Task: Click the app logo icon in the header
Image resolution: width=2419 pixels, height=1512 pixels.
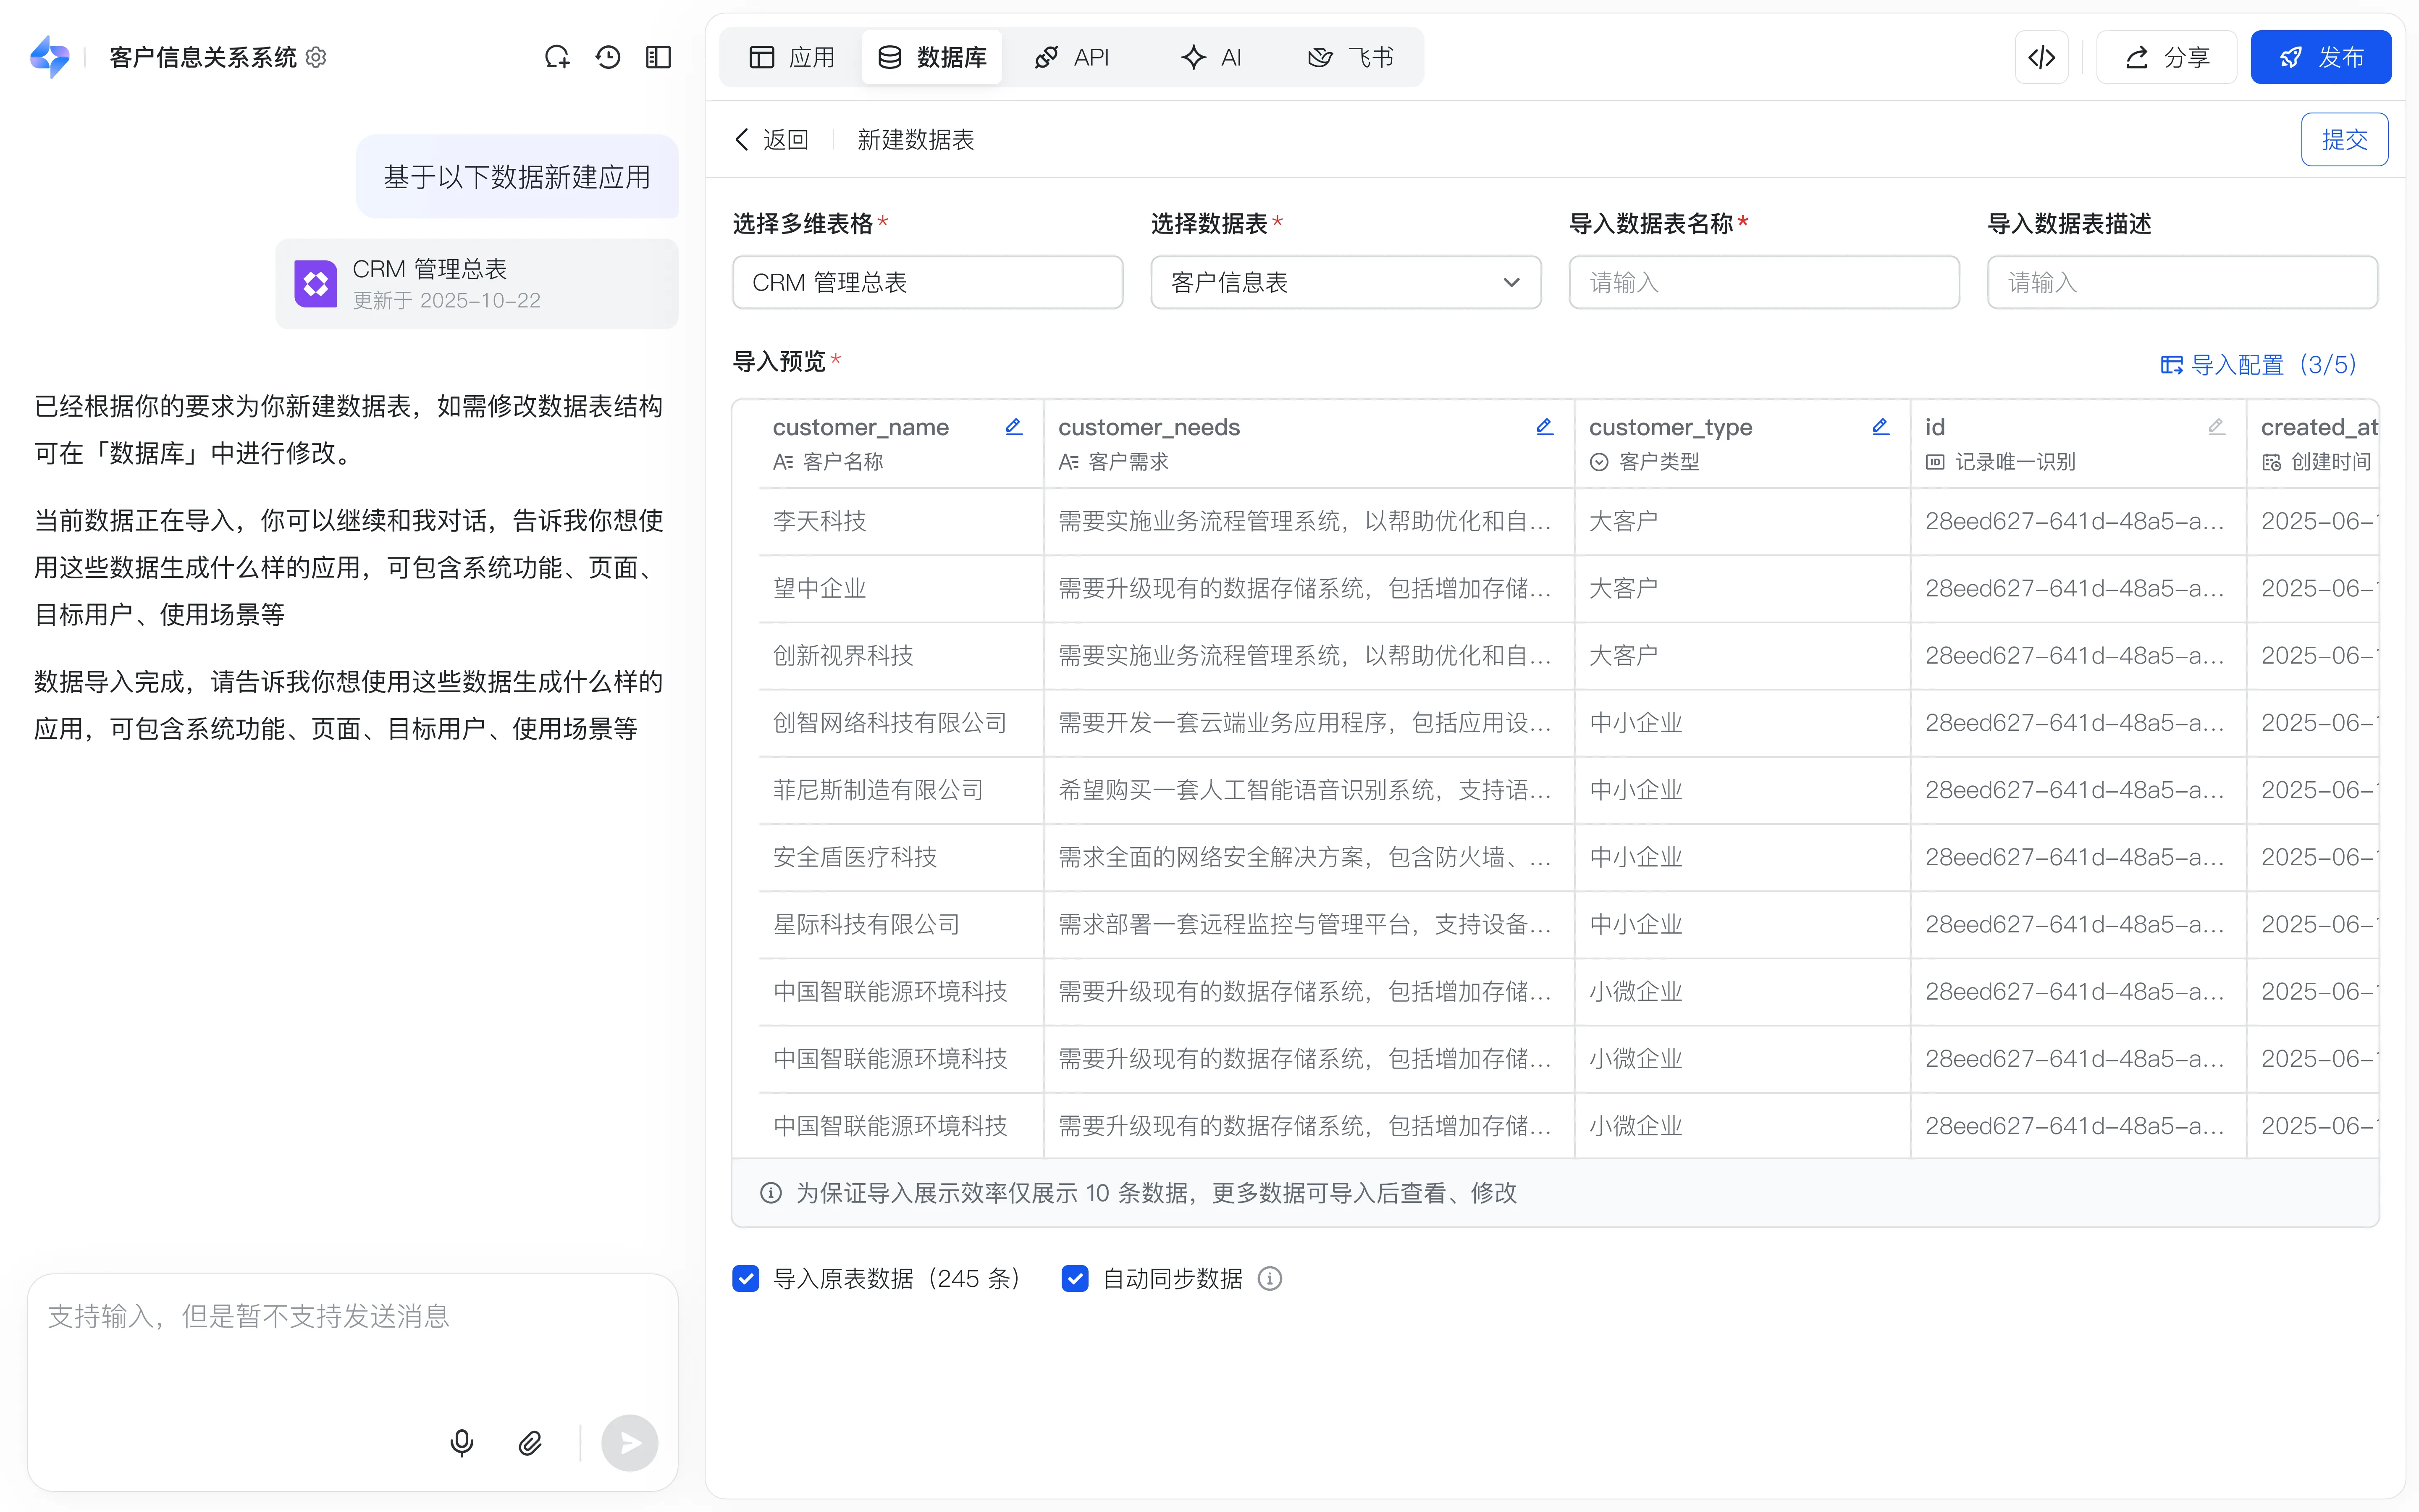Action: click(x=50, y=57)
